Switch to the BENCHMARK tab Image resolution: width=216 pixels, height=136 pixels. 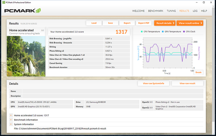(x=156, y=11)
